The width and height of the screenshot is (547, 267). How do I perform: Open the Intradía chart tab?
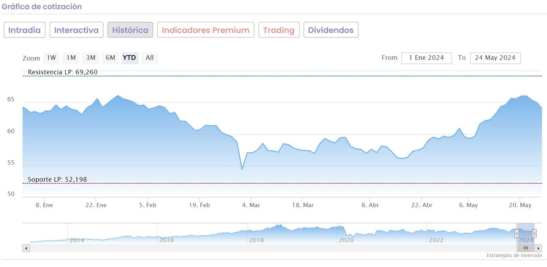tap(25, 30)
